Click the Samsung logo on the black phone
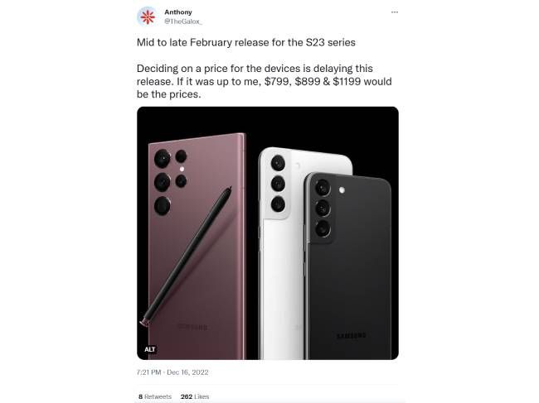Screen dimensions: 539x403 (x=352, y=335)
